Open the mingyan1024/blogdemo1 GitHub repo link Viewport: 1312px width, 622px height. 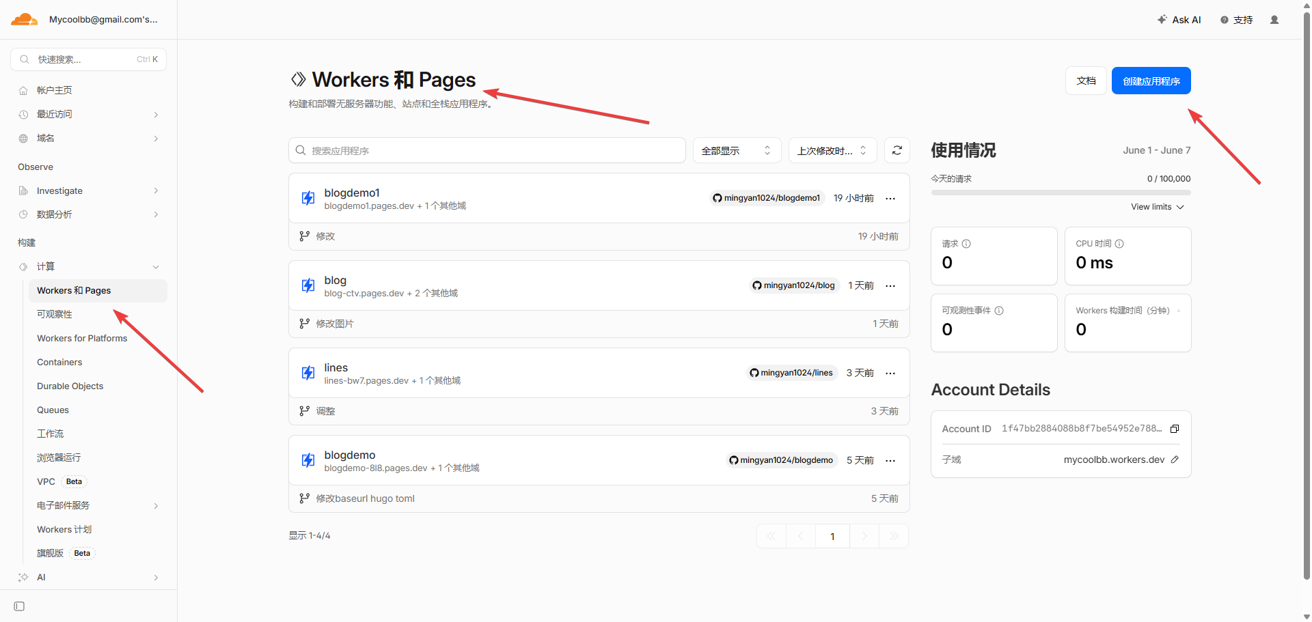click(x=767, y=198)
